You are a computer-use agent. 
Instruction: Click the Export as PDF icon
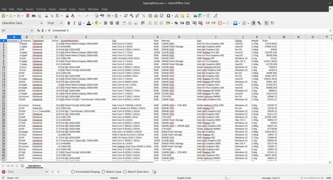pyautogui.click(x=28, y=16)
